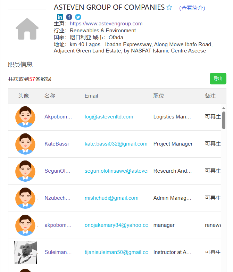This screenshot has height=272, width=233.
Task: Click the avatar in the log@astevenltd.com row
Action: coord(25,117)
